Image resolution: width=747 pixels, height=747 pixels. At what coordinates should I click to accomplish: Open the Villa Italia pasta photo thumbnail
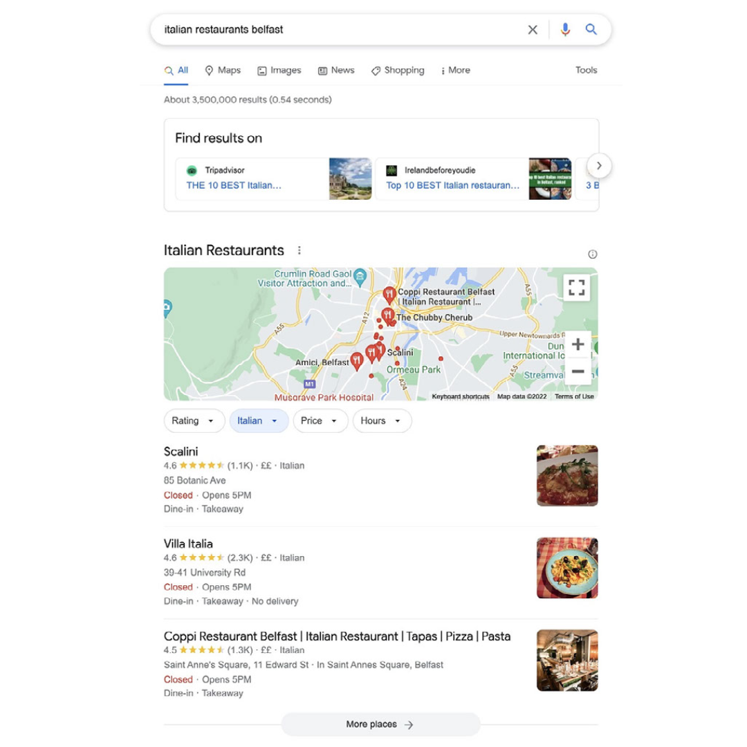point(567,568)
